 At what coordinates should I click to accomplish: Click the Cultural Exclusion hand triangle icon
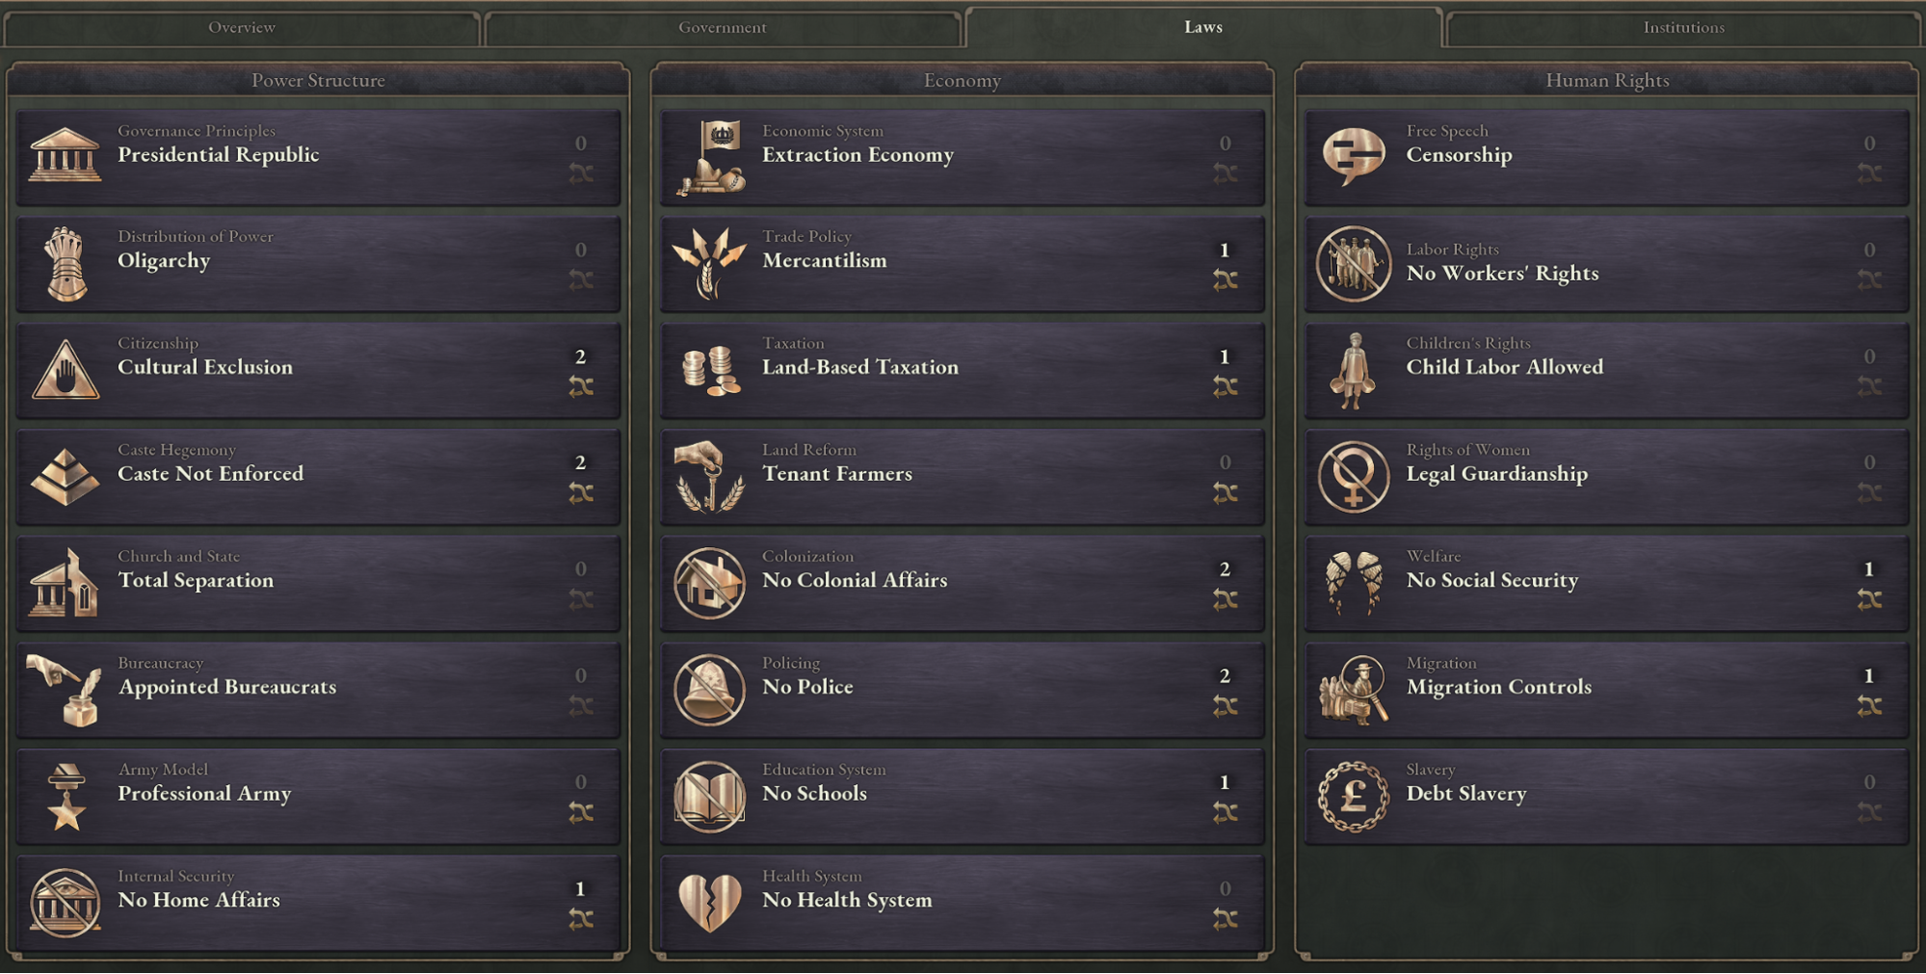click(x=66, y=370)
